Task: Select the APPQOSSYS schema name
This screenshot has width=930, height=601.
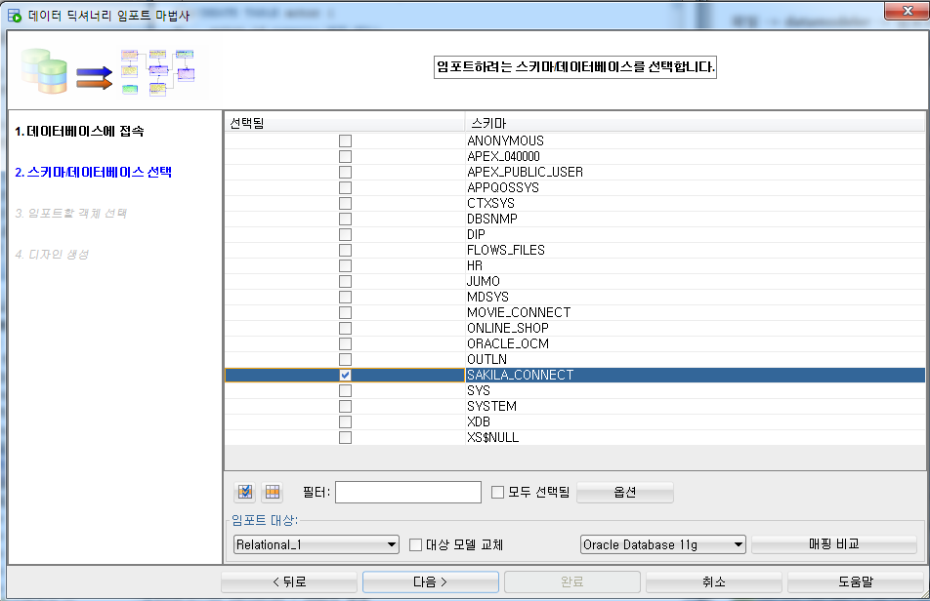Action: [x=503, y=187]
